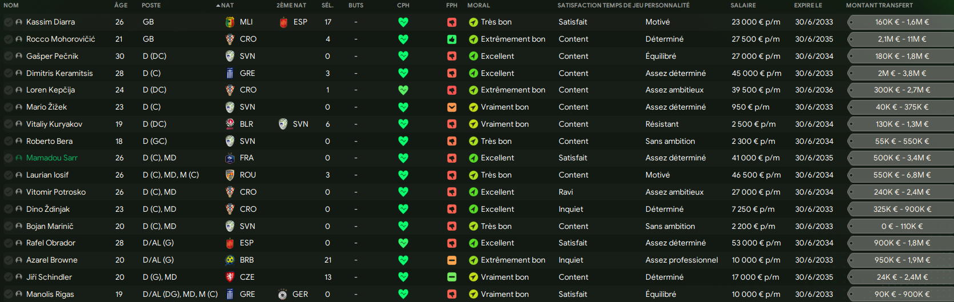Click the Greece flag for Dimitris Keramitsis
Viewport: 954px width, 302px height.
click(230, 74)
